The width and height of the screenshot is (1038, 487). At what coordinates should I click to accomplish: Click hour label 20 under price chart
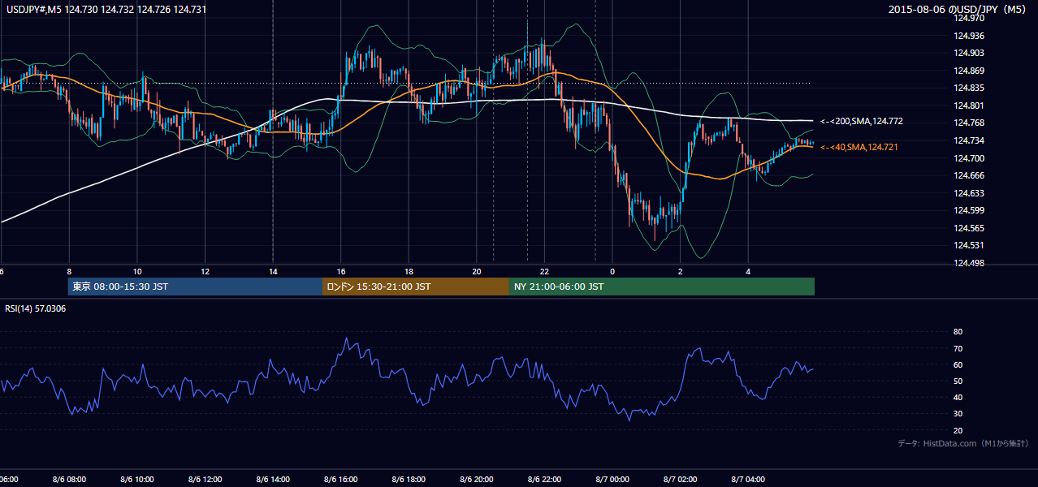click(x=477, y=271)
